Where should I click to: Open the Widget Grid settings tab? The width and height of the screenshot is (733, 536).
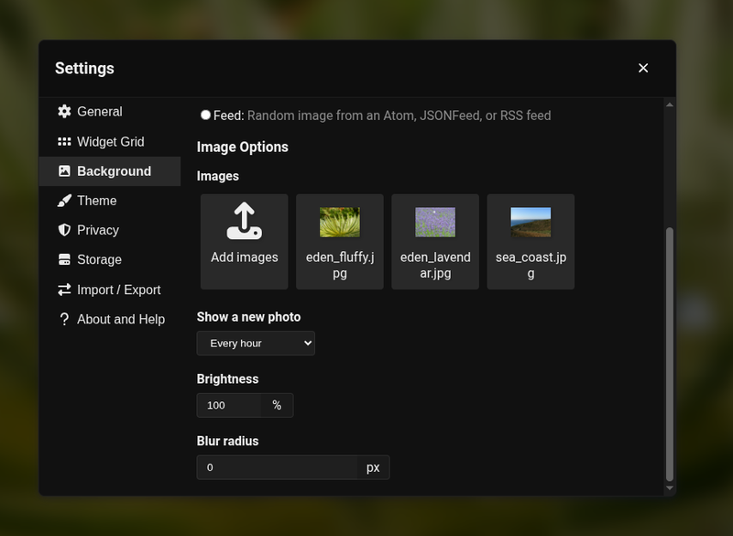110,142
